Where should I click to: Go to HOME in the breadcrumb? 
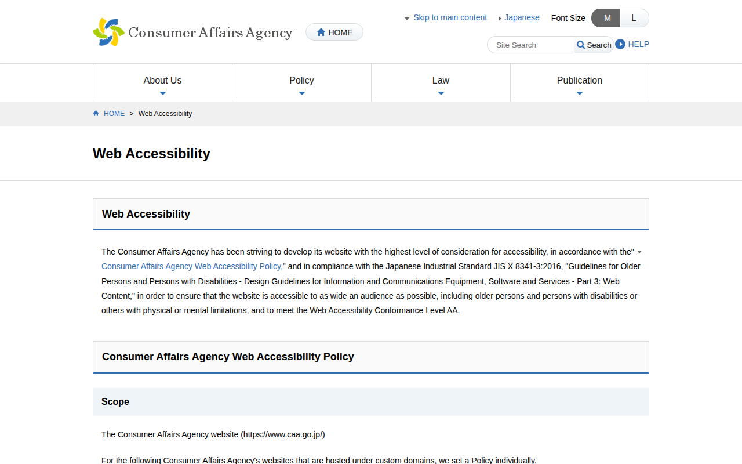point(114,114)
